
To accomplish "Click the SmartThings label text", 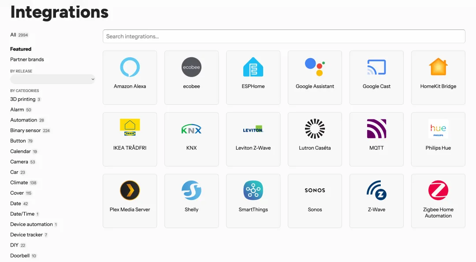I will click(253, 210).
